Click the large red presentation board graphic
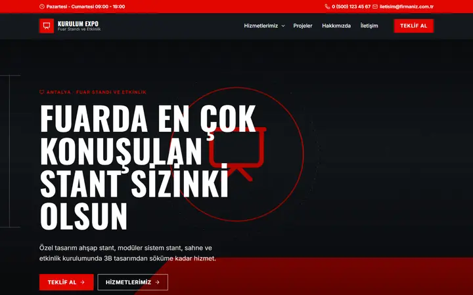The image size is (473, 295). point(238,153)
